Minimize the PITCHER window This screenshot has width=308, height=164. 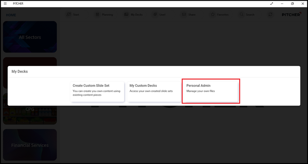(282, 4)
